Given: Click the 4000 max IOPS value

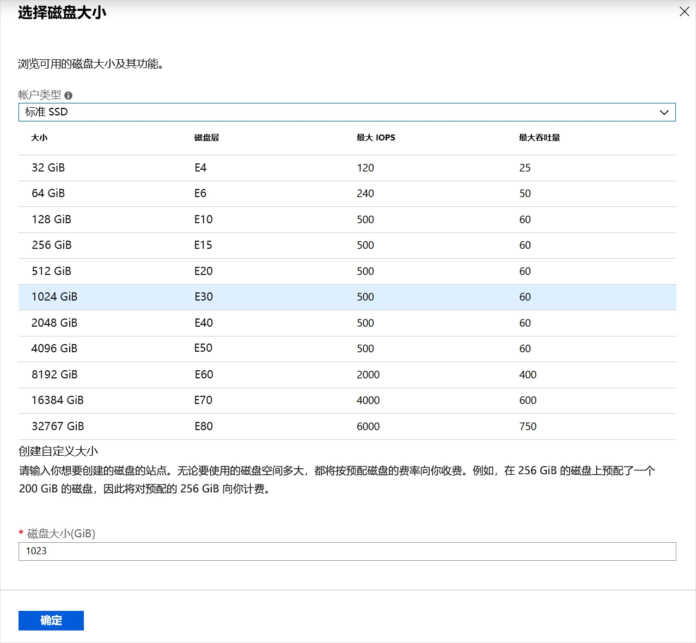Looking at the screenshot, I should click(x=368, y=400).
